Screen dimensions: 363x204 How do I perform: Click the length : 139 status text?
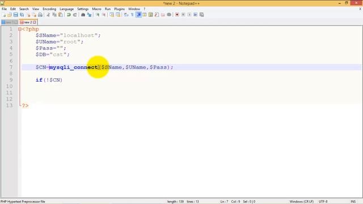[x=175, y=202]
